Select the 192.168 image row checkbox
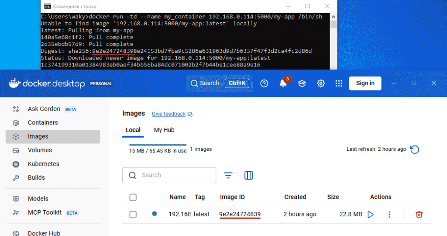The image size is (447, 236). 133,215
